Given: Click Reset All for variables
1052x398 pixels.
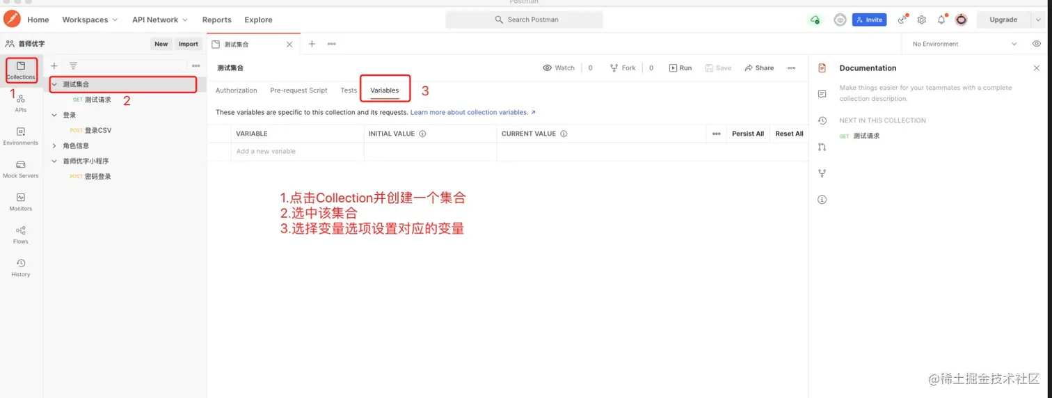Looking at the screenshot, I should [x=789, y=134].
